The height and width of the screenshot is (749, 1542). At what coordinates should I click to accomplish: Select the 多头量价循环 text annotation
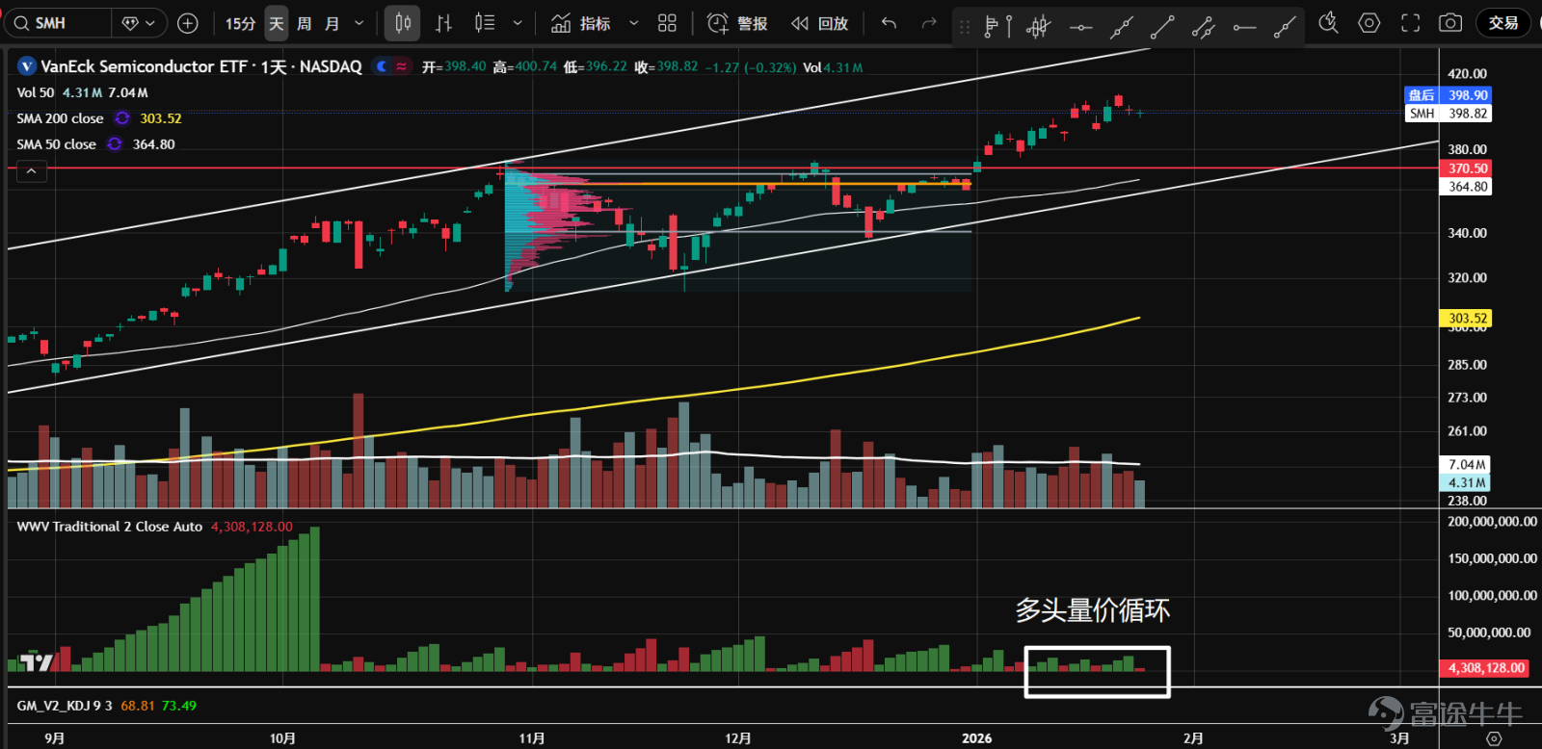coord(1093,610)
